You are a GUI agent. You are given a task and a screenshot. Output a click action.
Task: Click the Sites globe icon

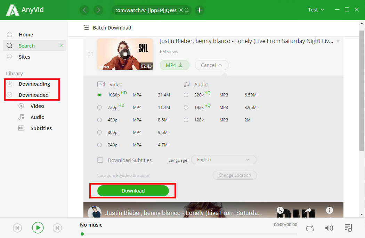coord(9,57)
